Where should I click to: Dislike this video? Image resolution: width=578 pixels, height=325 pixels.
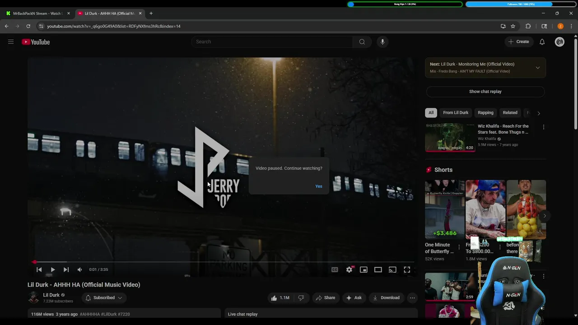tap(301, 298)
